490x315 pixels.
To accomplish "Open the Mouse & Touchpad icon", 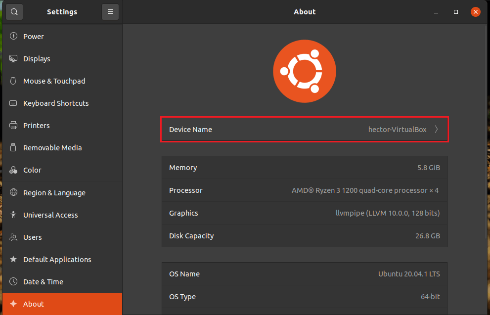I will coord(13,81).
